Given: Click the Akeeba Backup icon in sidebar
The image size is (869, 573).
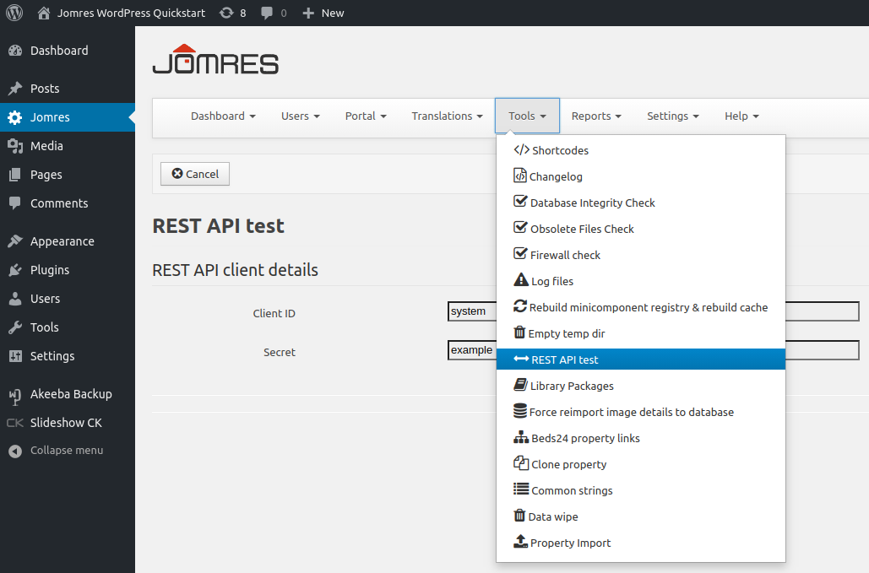Looking at the screenshot, I should (x=15, y=395).
